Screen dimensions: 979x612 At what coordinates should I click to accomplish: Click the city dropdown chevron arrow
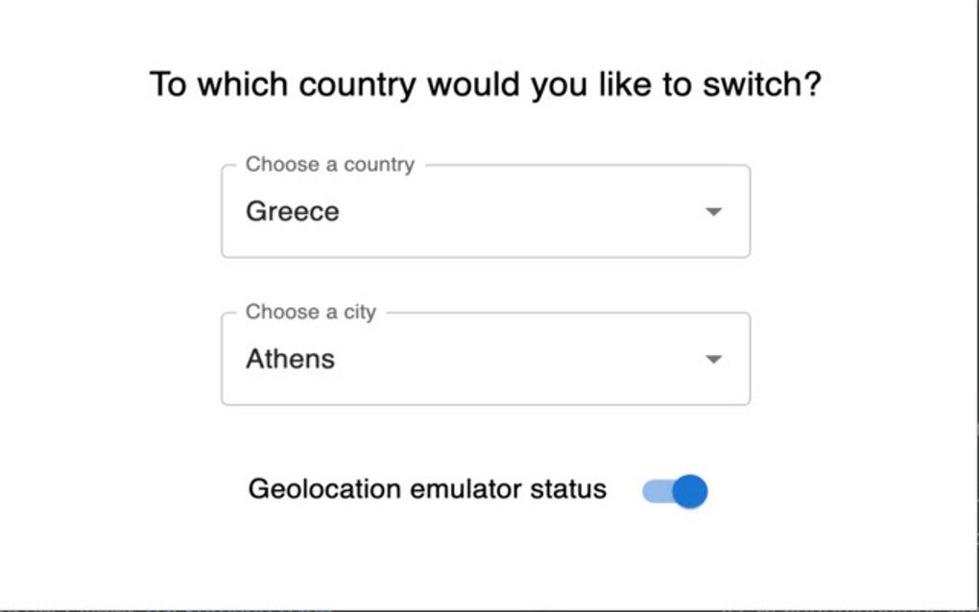[x=712, y=360]
